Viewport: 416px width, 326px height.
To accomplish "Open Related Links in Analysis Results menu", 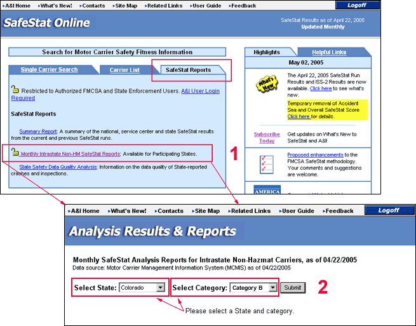I will pyautogui.click(x=250, y=211).
